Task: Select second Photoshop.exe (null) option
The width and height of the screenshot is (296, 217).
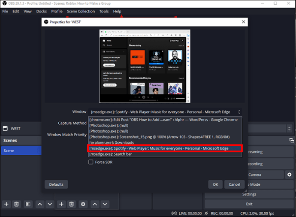Action: pyautogui.click(x=165, y=131)
